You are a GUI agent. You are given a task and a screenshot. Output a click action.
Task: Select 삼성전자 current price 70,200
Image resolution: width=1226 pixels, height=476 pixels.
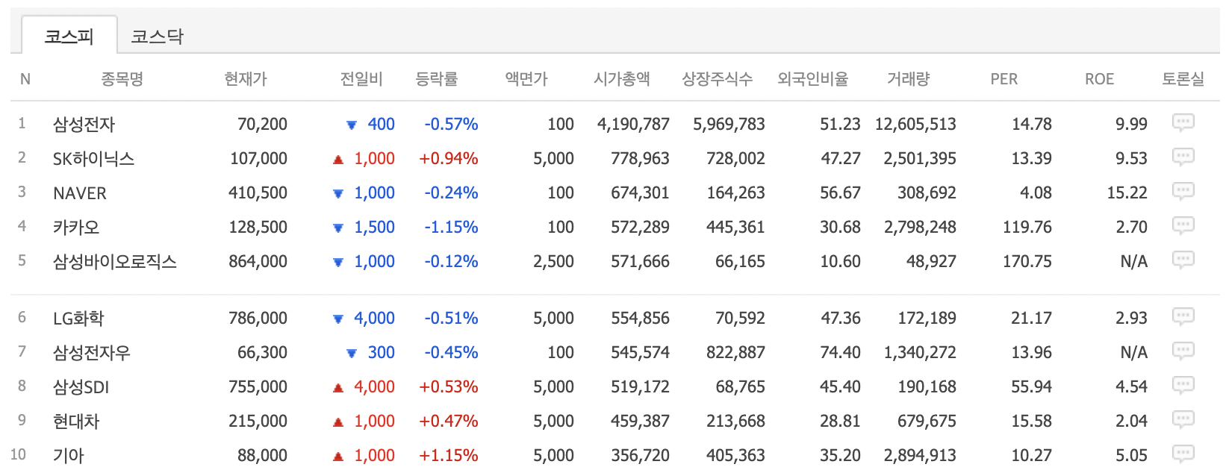(262, 125)
